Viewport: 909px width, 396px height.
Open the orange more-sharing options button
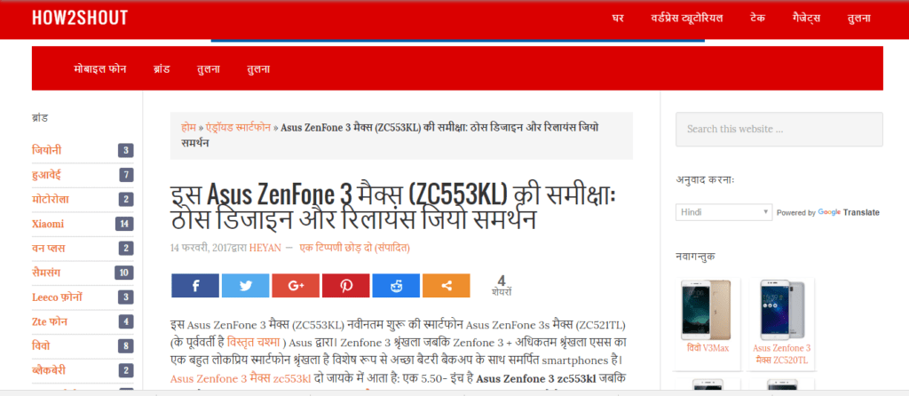coord(446,285)
